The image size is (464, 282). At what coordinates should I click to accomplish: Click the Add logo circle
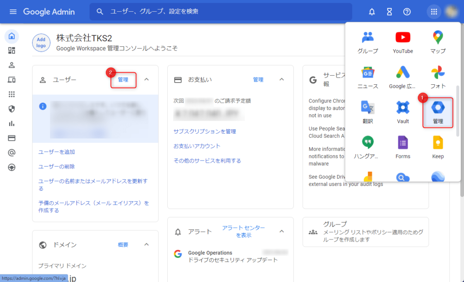click(41, 43)
